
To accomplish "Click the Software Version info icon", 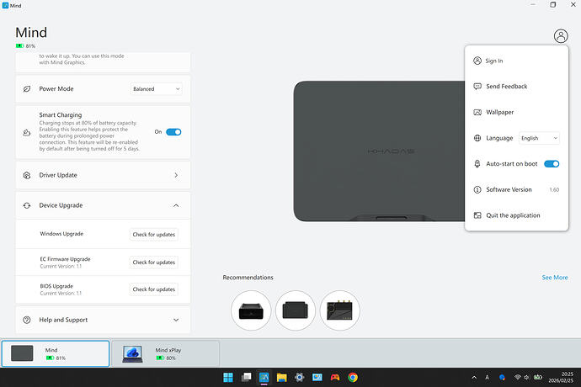I will click(477, 190).
